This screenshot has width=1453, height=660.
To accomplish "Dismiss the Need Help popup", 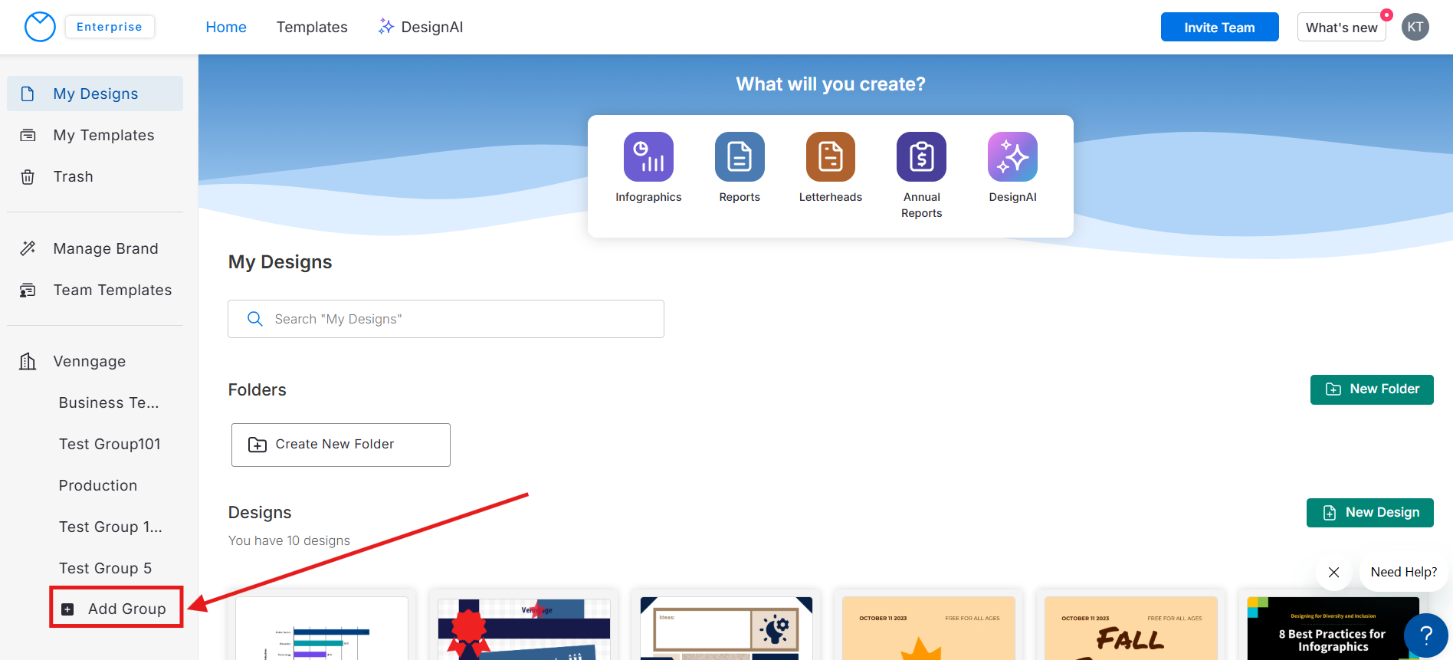I will tap(1333, 573).
